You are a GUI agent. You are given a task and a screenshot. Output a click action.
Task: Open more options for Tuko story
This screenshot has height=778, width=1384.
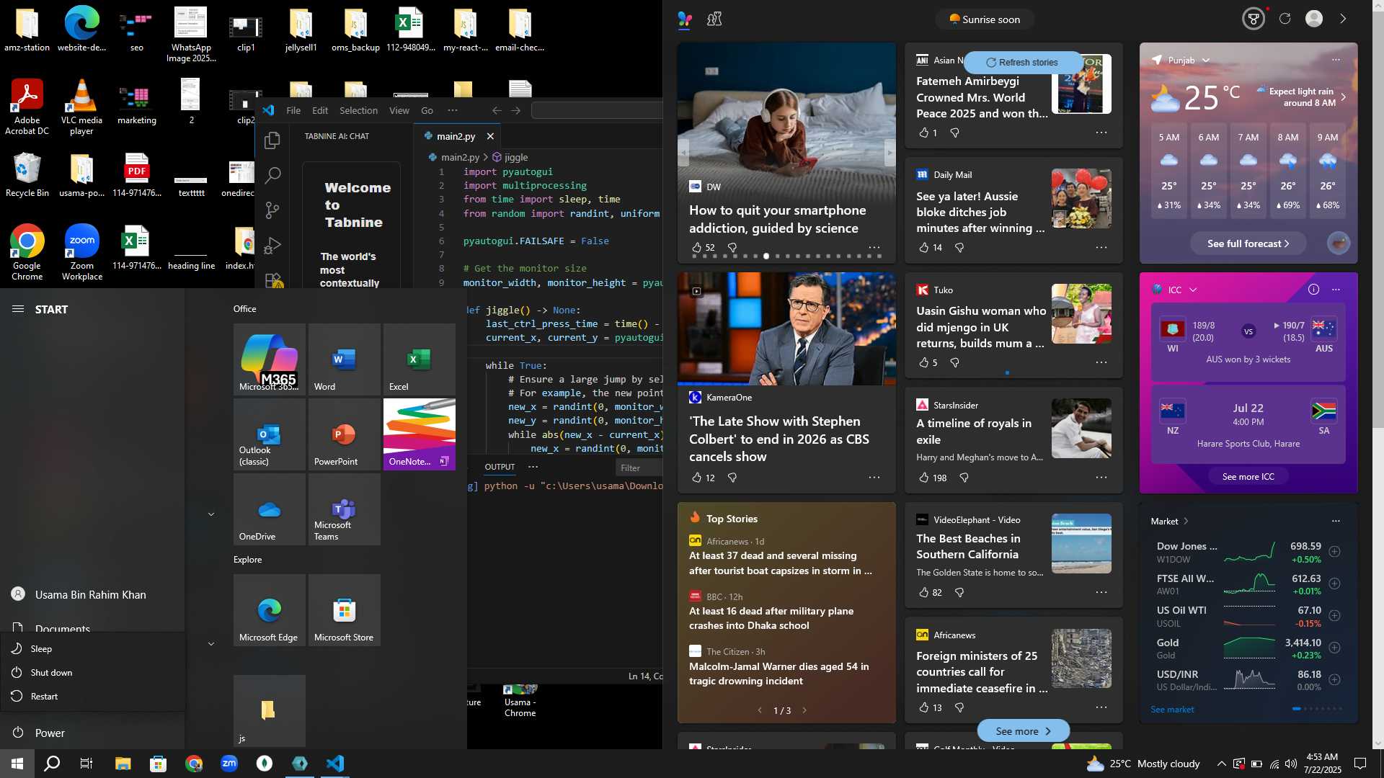(1101, 362)
